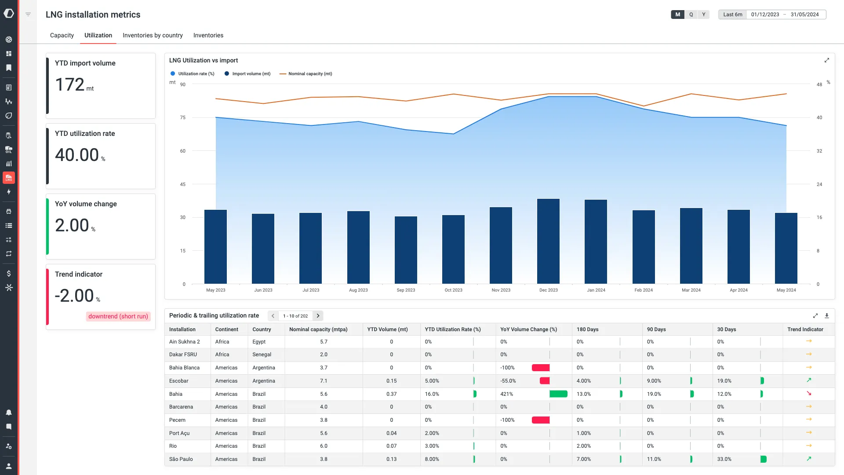Click the previous page left chevron
Image resolution: width=844 pixels, height=475 pixels.
pos(273,316)
